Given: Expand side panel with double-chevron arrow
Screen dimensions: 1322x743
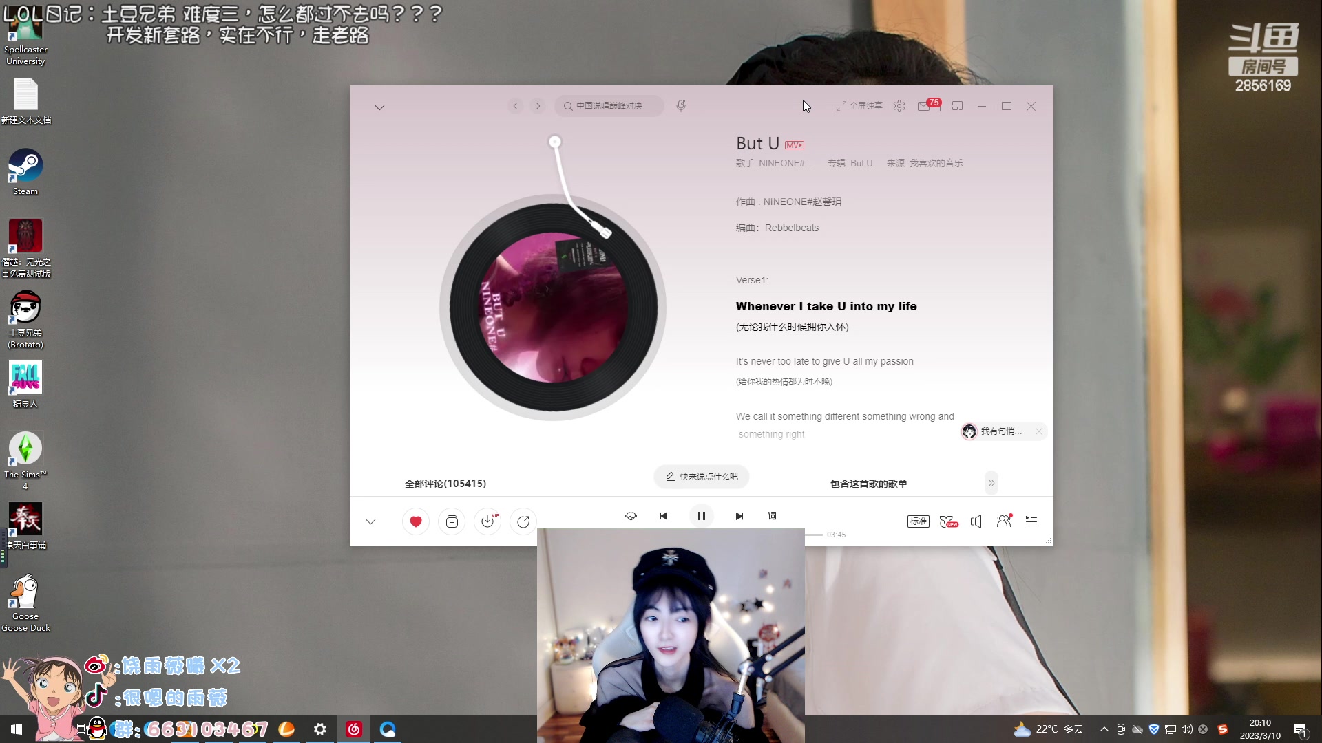Looking at the screenshot, I should point(992,483).
